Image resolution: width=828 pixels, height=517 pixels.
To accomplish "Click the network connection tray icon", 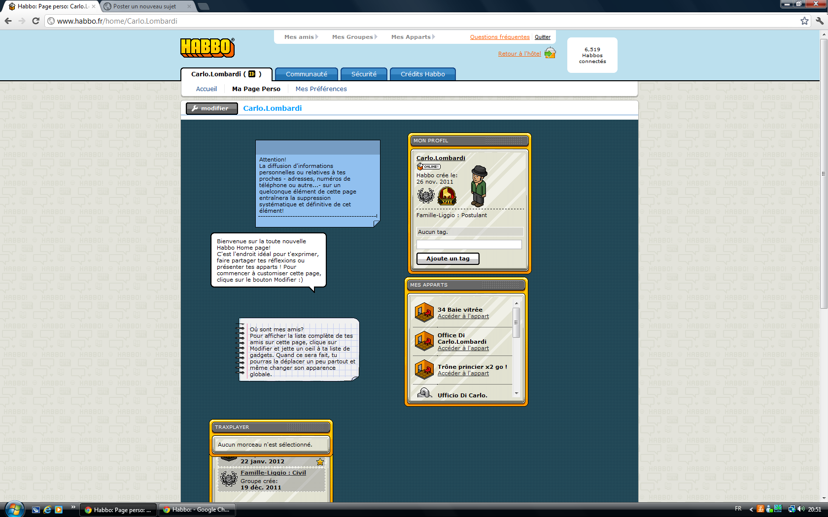I will point(792,509).
